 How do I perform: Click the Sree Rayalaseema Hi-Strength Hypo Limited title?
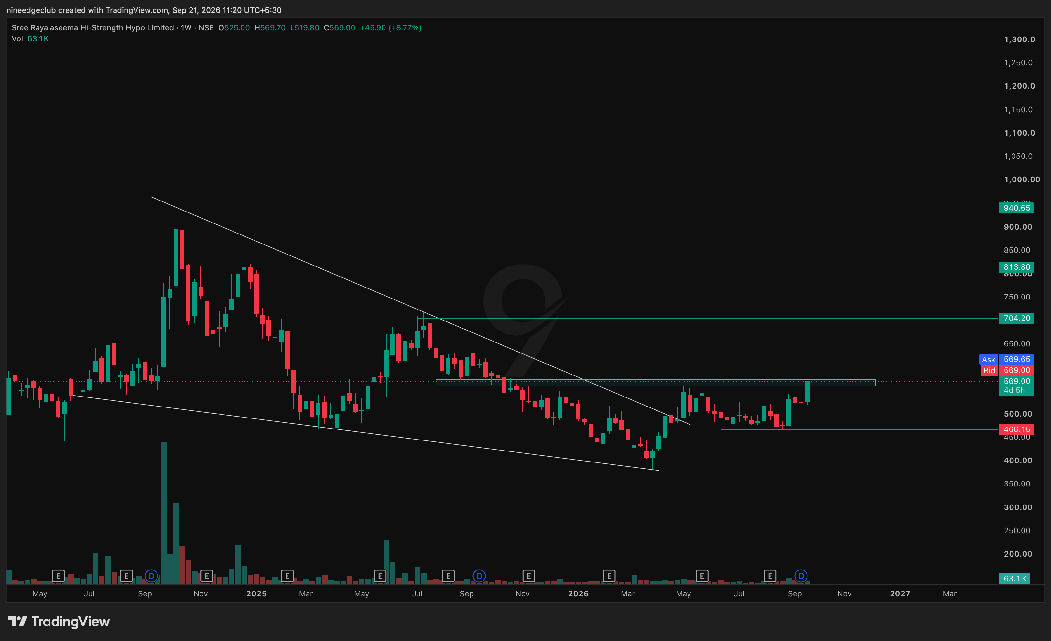click(92, 28)
